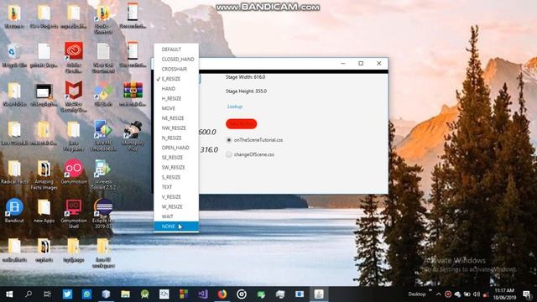Open the new Apps folder
This screenshot has height=302, width=537.
pyautogui.click(x=44, y=211)
